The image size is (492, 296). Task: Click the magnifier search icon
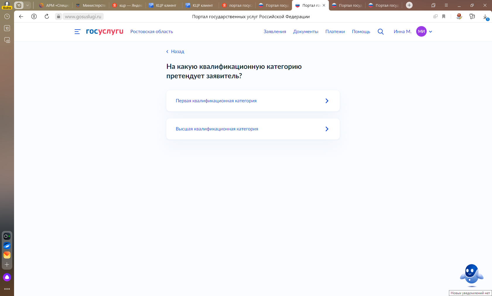(380, 32)
